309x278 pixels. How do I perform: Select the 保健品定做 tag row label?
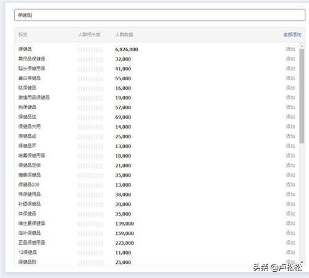click(30, 165)
